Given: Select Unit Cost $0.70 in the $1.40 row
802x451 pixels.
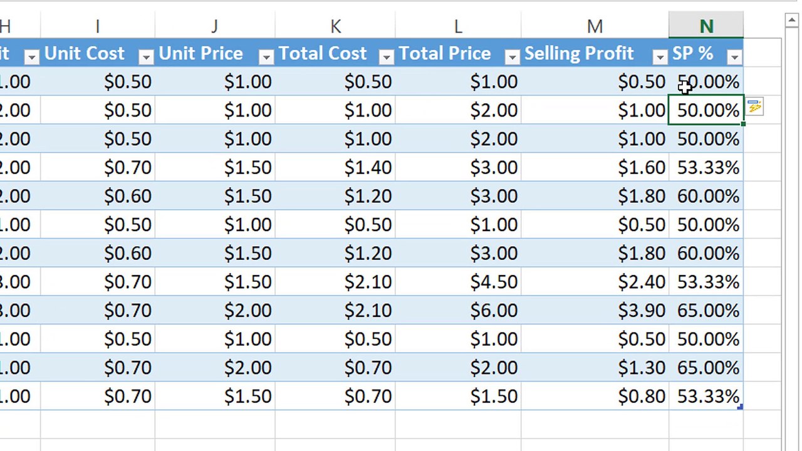Looking at the screenshot, I should 98,167.
